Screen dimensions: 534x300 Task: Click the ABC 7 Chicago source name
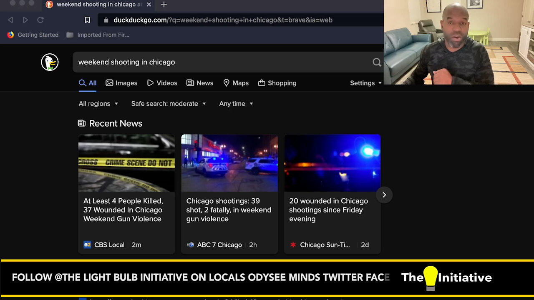[219, 245]
